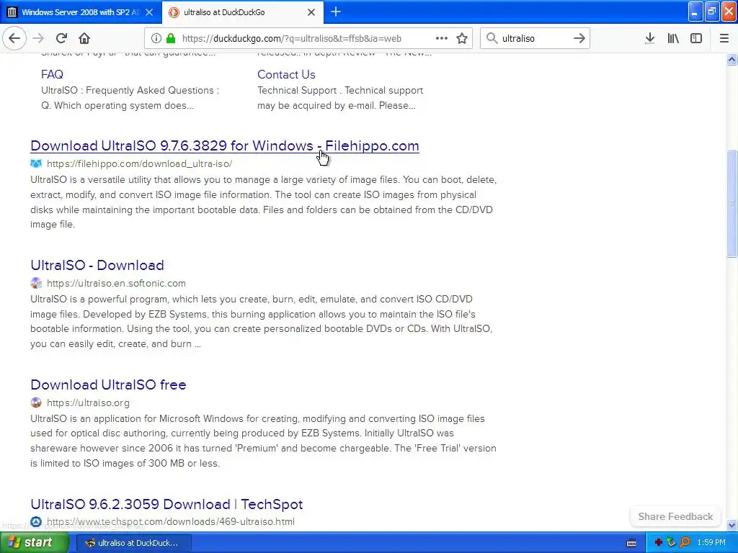Click the ultraiso.en.softonic.com URL

click(x=116, y=283)
